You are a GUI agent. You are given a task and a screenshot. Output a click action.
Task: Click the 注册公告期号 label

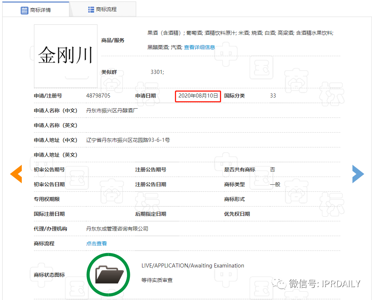[x=151, y=170]
